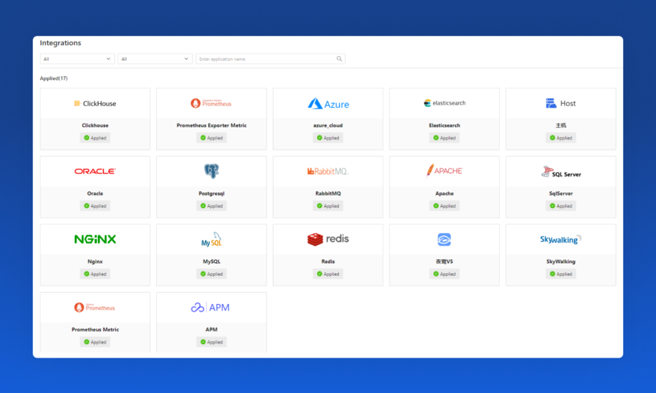Focus the Enter application name field
Viewport: 656px width, 393px height.
[266, 59]
